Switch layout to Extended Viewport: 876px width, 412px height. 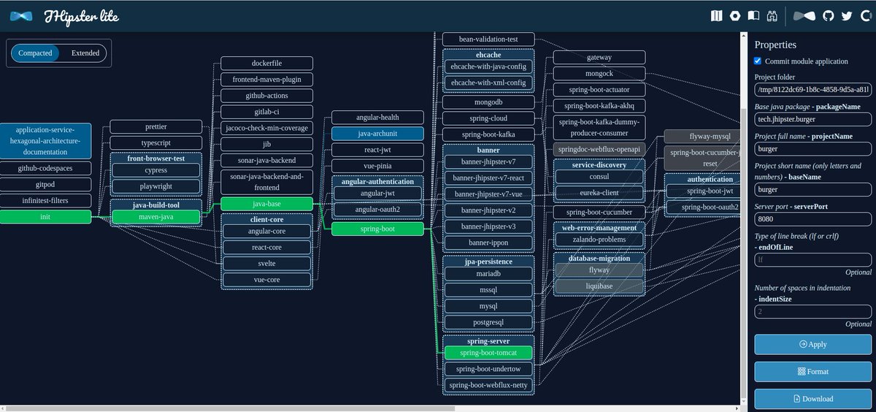point(85,53)
